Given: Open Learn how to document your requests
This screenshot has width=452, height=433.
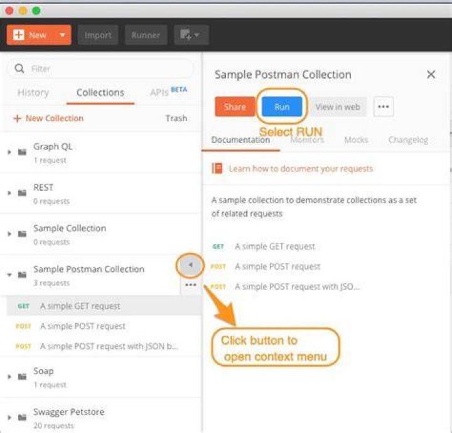Looking at the screenshot, I should pyautogui.click(x=301, y=169).
